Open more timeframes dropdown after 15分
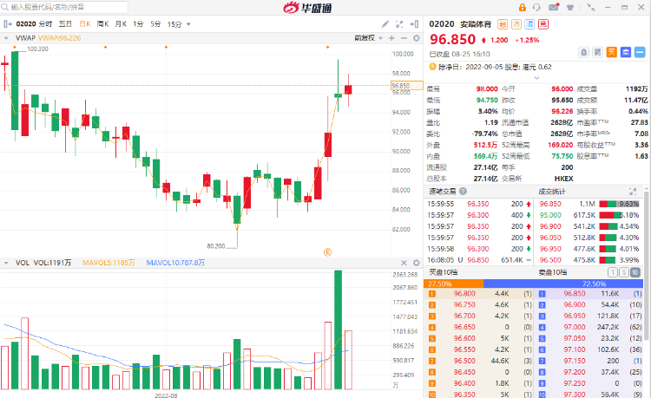 coord(188,24)
